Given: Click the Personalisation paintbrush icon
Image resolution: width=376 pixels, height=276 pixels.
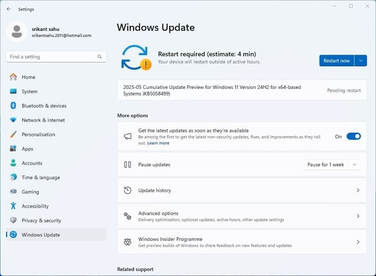Looking at the screenshot, I should 13,134.
